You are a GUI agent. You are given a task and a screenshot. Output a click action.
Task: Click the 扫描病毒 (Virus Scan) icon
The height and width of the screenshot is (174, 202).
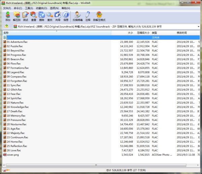[78, 16]
